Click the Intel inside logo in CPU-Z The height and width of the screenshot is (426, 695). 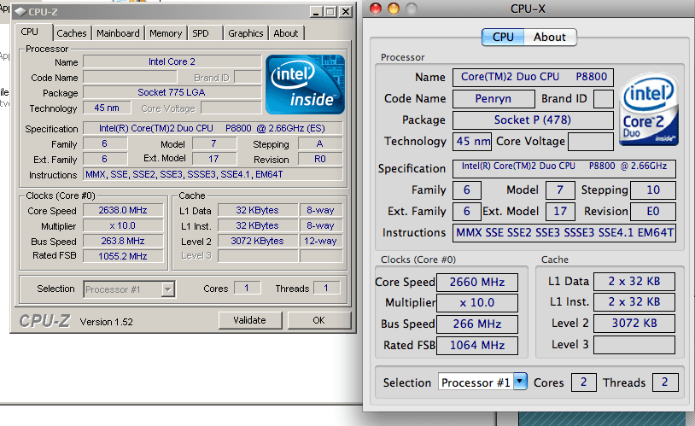click(305, 85)
